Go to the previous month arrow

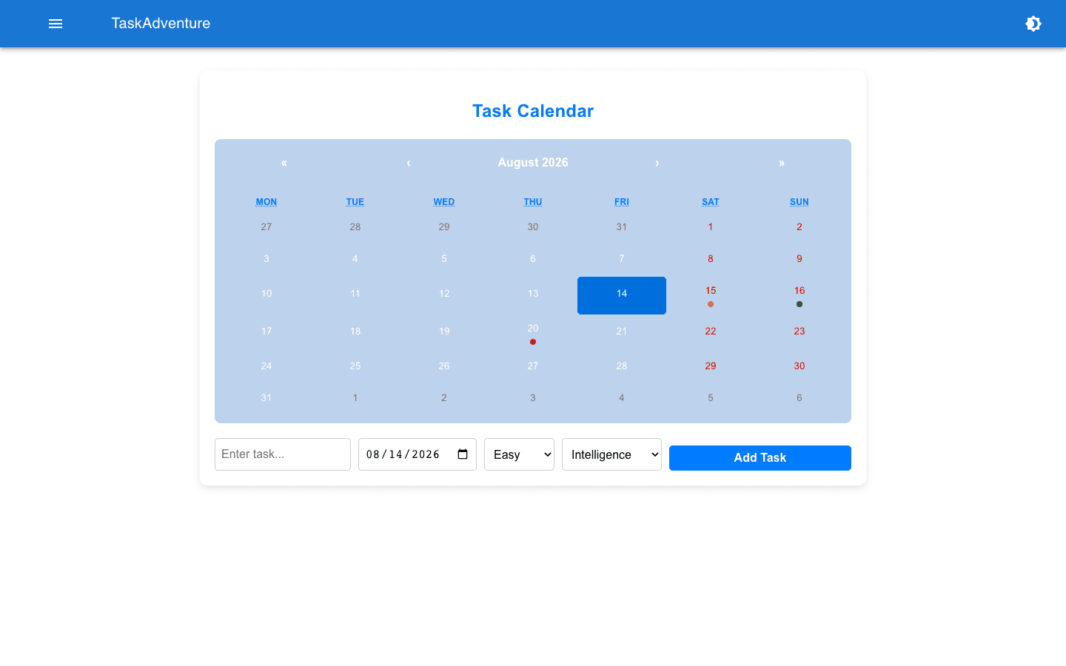[409, 163]
